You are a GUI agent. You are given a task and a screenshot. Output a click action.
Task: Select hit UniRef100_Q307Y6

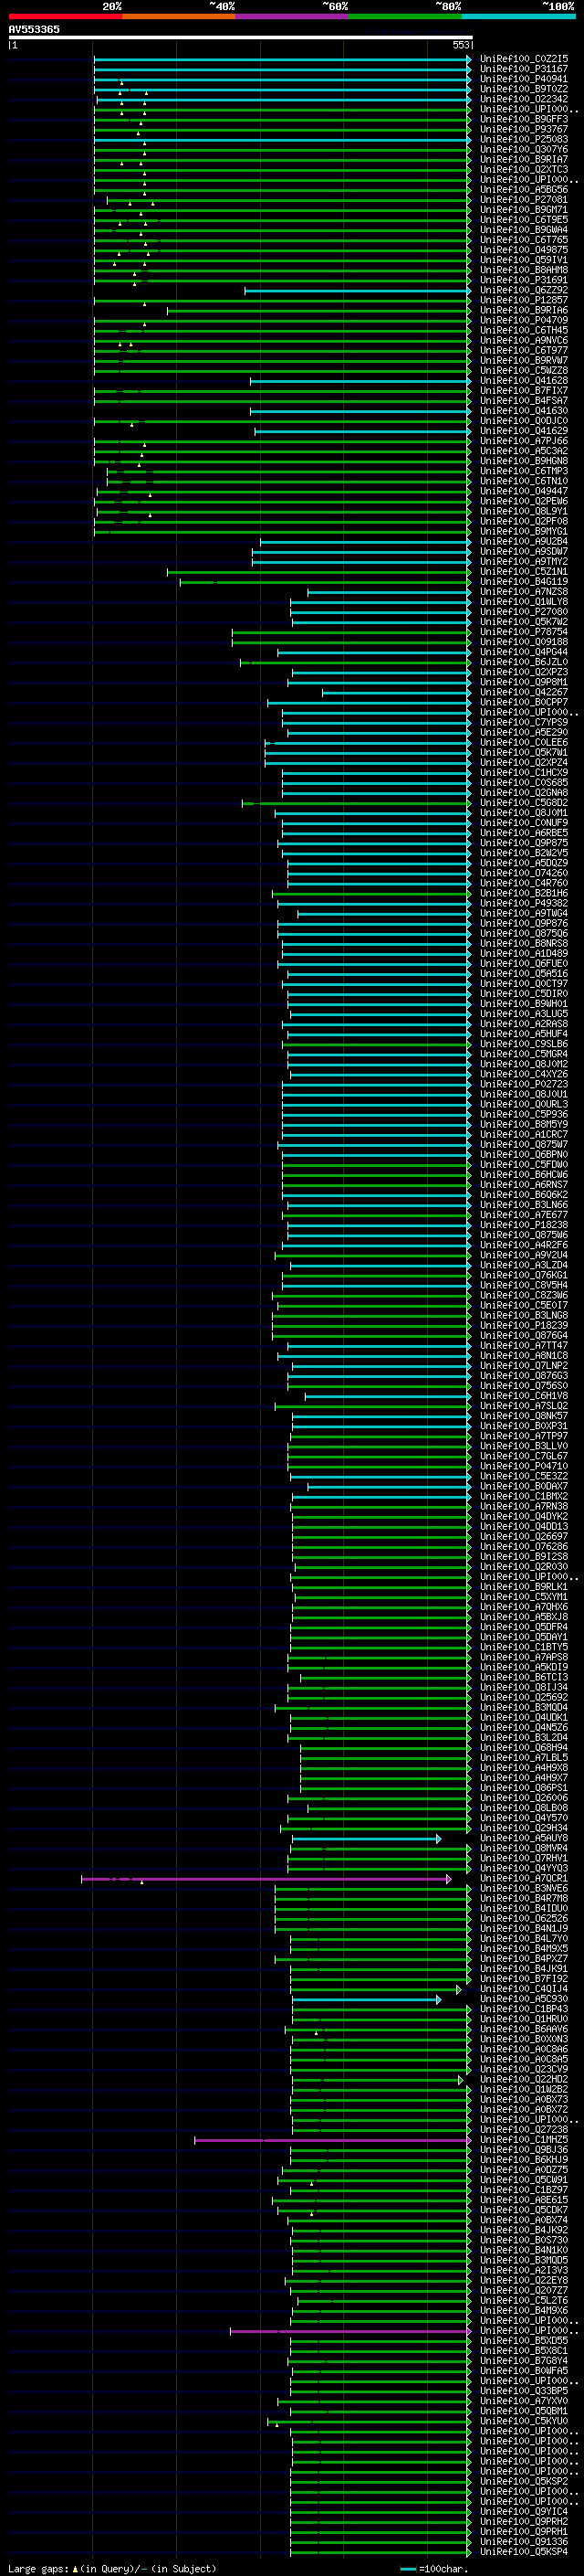click(523, 149)
